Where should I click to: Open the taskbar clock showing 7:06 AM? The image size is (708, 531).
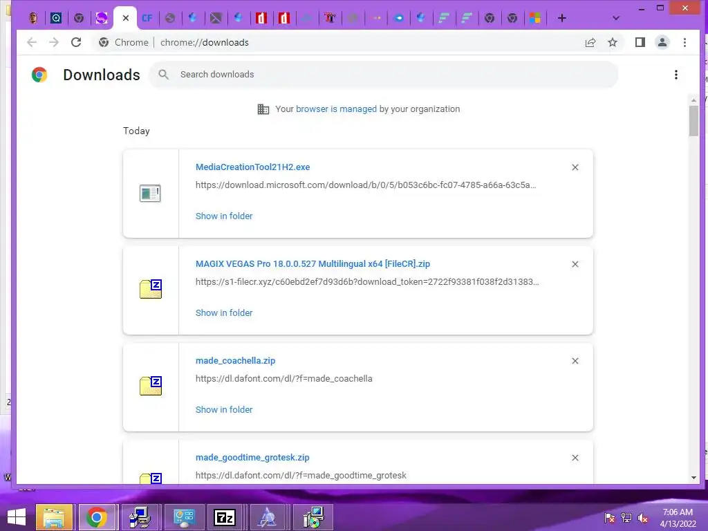pos(678,517)
